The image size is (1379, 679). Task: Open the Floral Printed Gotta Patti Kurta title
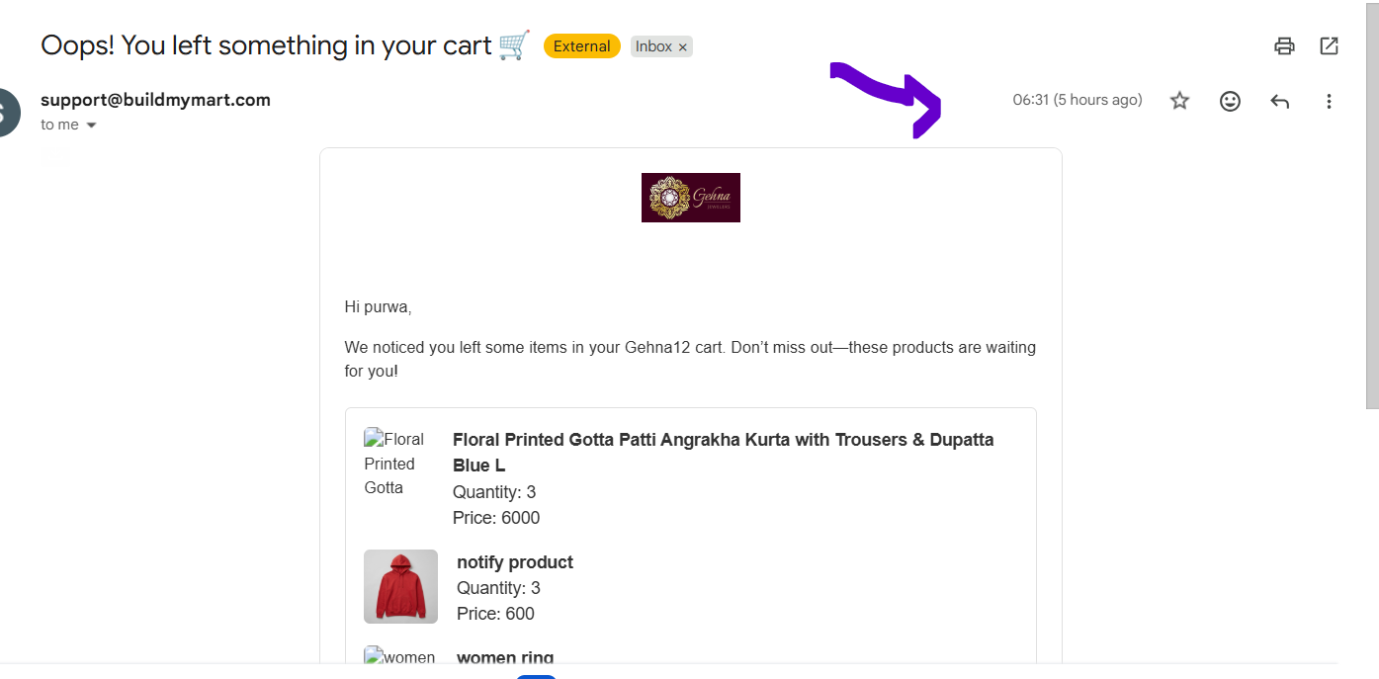pos(723,452)
